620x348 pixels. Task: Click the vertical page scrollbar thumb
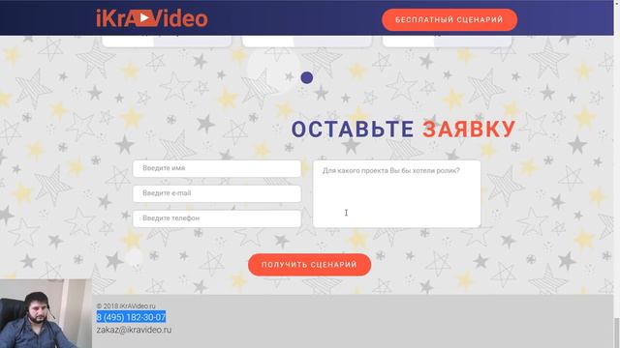click(616, 333)
